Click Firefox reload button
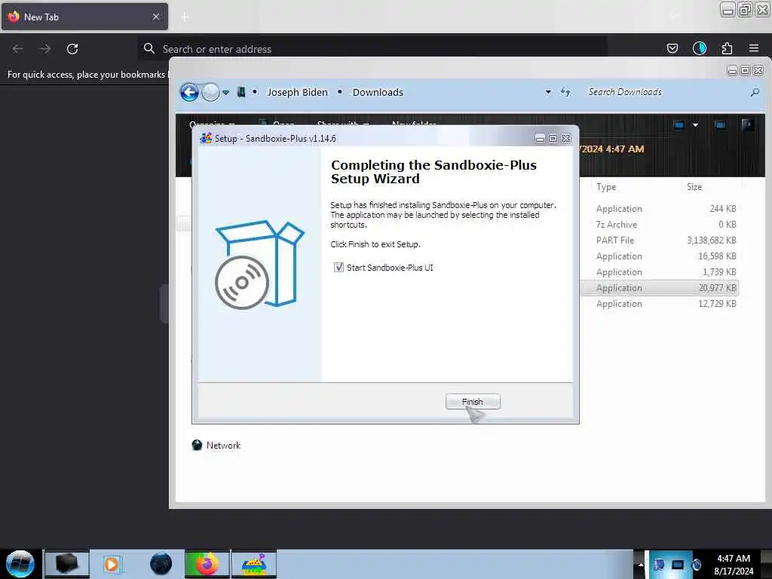This screenshot has width=772, height=579. (x=72, y=49)
